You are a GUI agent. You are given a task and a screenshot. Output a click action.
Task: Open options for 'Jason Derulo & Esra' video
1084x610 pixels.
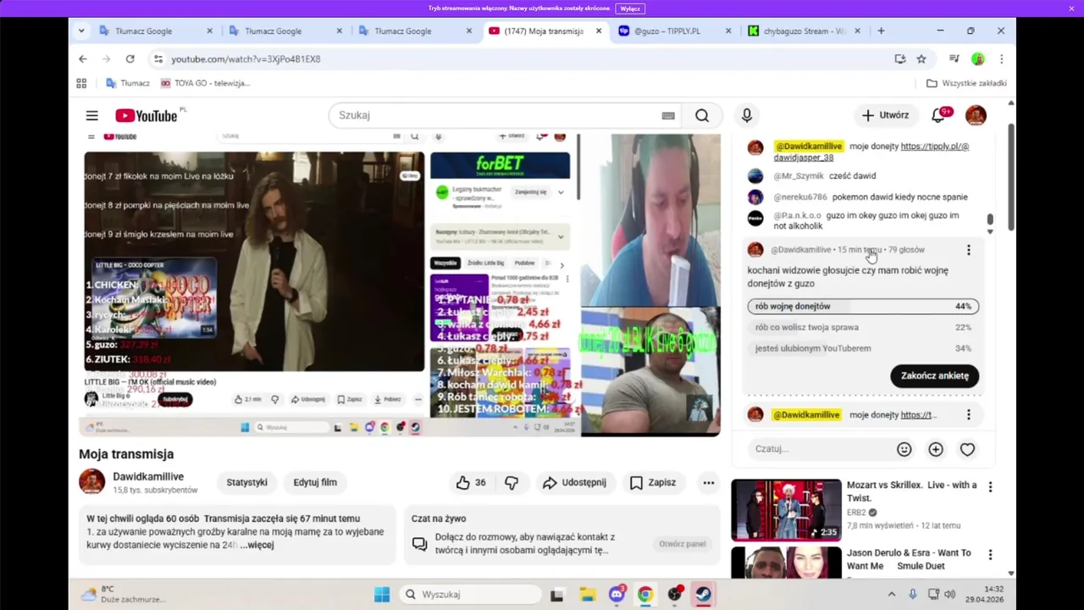click(990, 555)
